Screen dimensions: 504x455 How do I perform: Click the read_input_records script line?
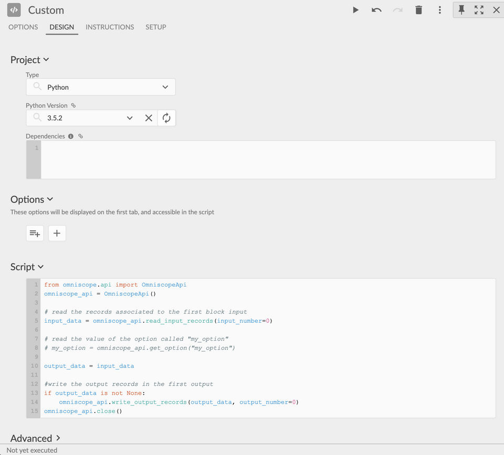(158, 321)
